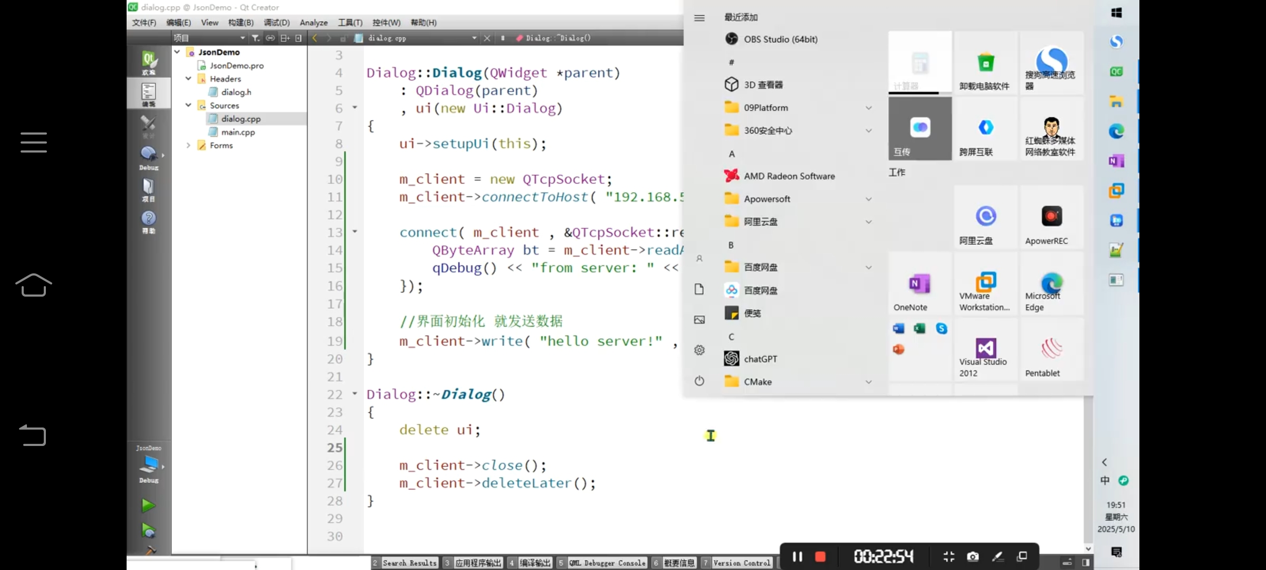Click the green Run button
The image size is (1266, 570).
pyautogui.click(x=148, y=506)
